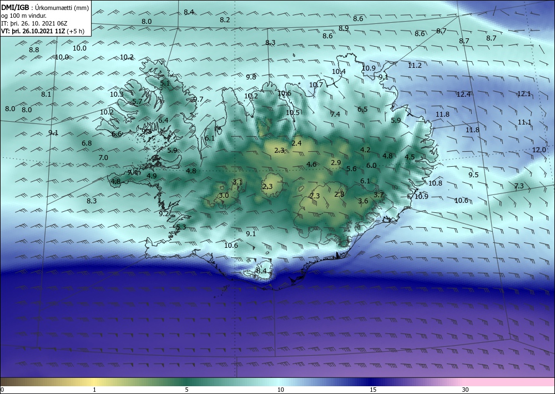Select the 2.9 value on the map
Viewport: 555px width, 394px height.
tap(336, 163)
